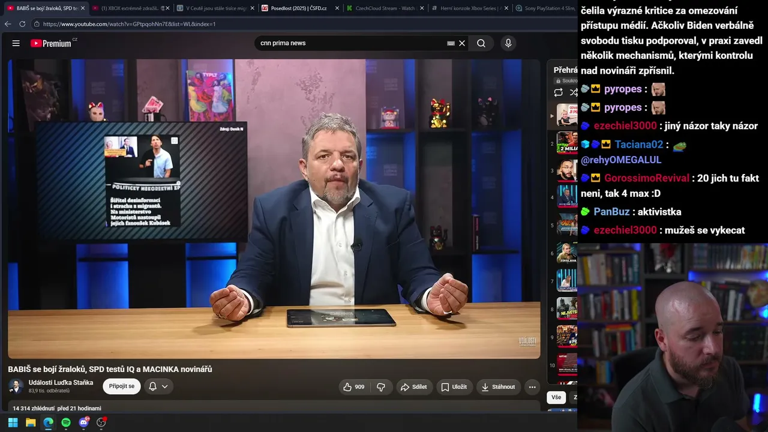Open the Windows Start menu
This screenshot has width=768, height=432.
tap(13, 422)
